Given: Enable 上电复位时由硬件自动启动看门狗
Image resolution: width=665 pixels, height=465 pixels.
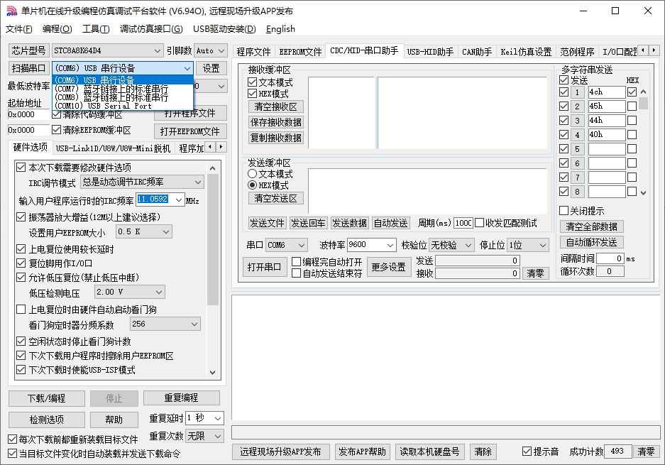Looking at the screenshot, I should [x=21, y=310].
